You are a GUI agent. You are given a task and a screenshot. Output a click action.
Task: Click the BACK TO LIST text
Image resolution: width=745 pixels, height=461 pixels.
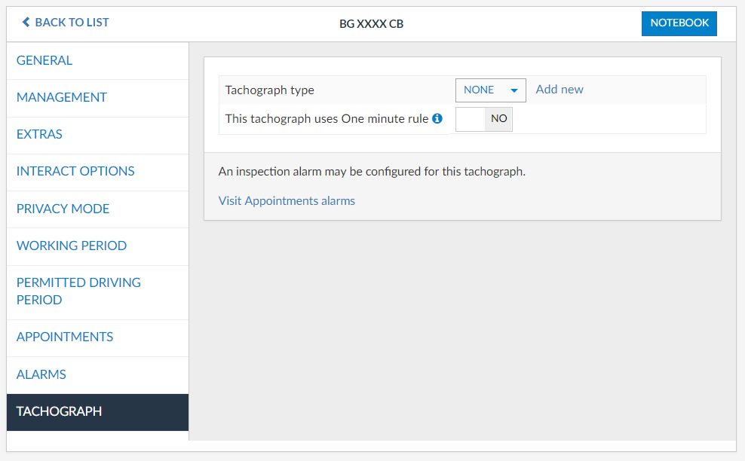tap(72, 23)
